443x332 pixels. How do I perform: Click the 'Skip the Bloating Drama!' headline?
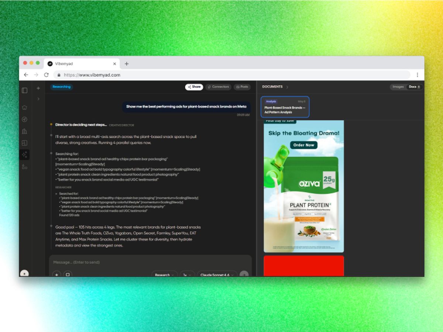pos(304,133)
